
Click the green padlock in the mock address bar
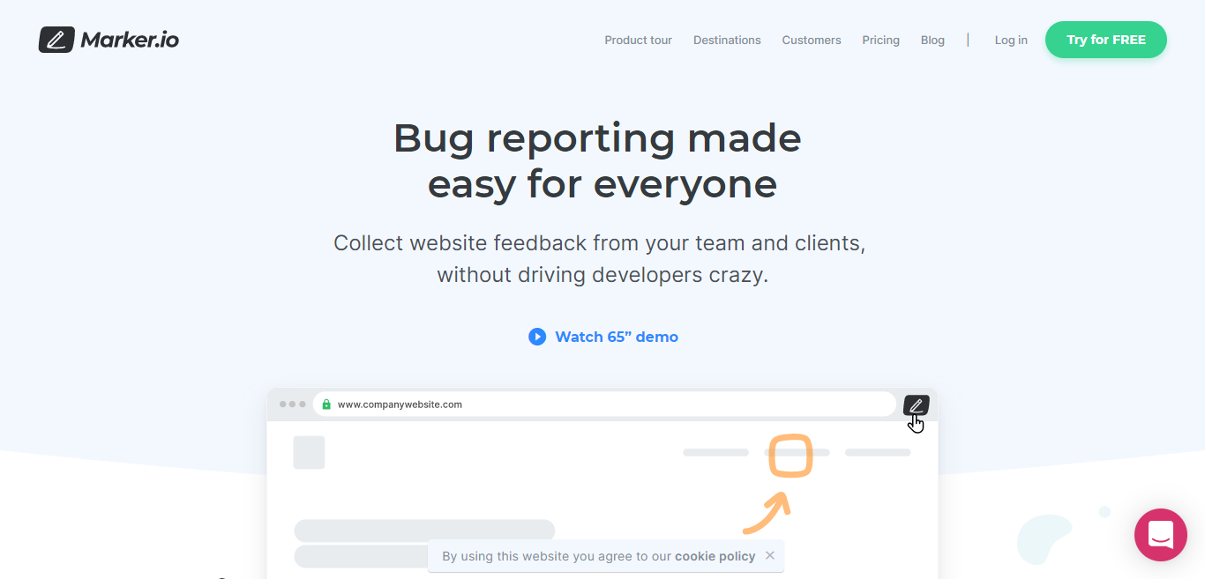tap(326, 405)
